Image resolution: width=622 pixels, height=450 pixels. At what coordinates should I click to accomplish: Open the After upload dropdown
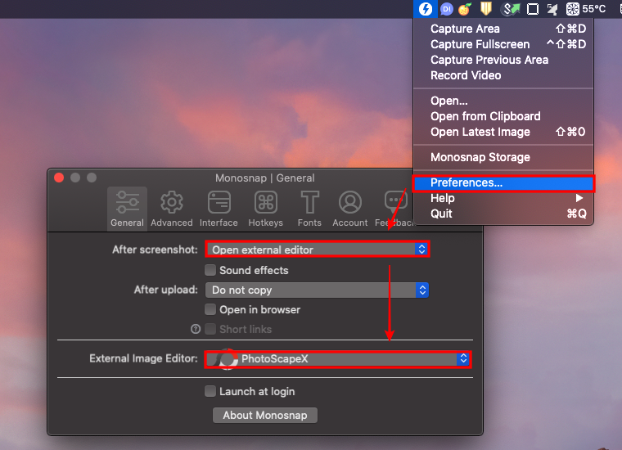(317, 290)
